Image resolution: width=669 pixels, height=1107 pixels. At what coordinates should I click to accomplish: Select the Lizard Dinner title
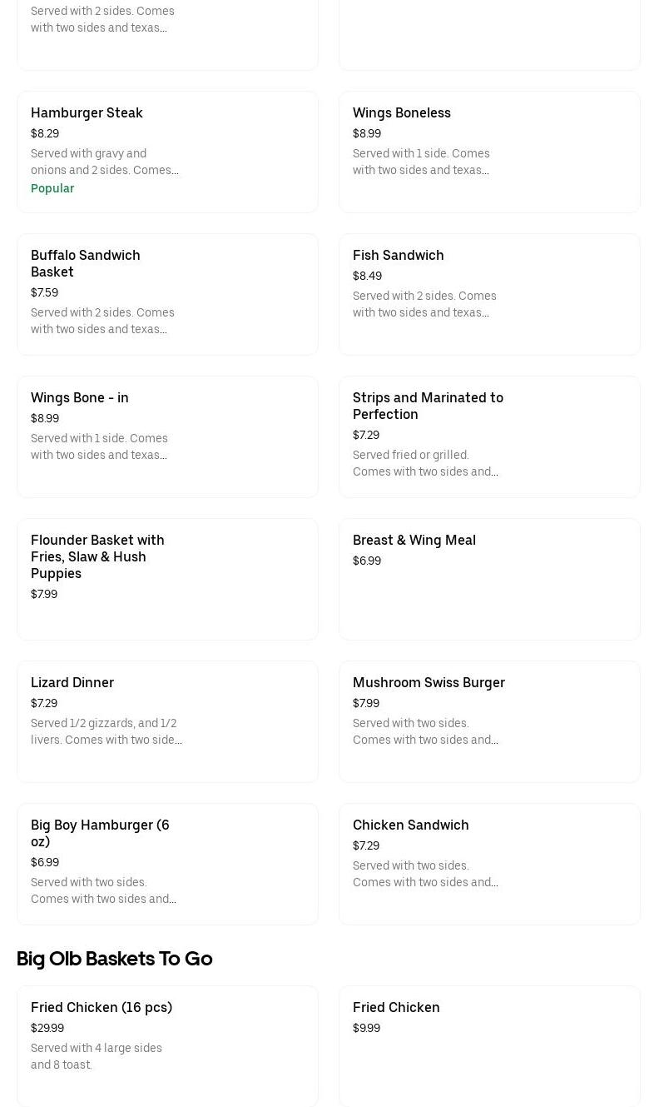click(x=72, y=682)
